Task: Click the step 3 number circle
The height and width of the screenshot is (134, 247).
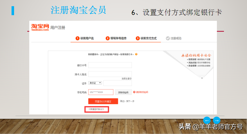Action: point(138,38)
